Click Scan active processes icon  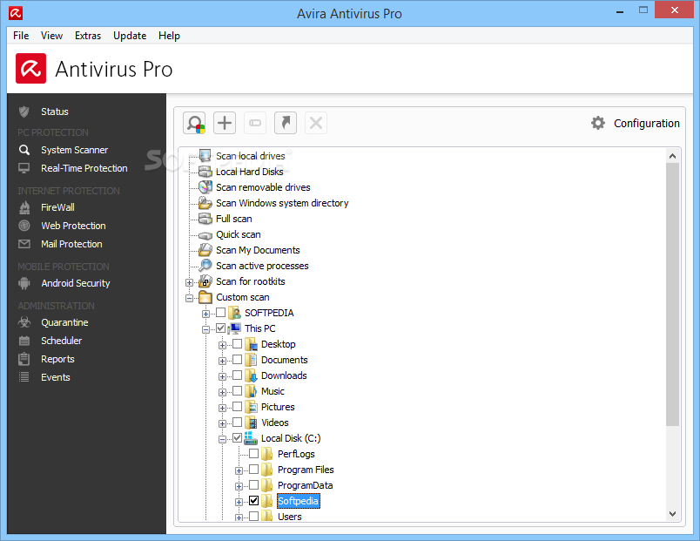[205, 266]
